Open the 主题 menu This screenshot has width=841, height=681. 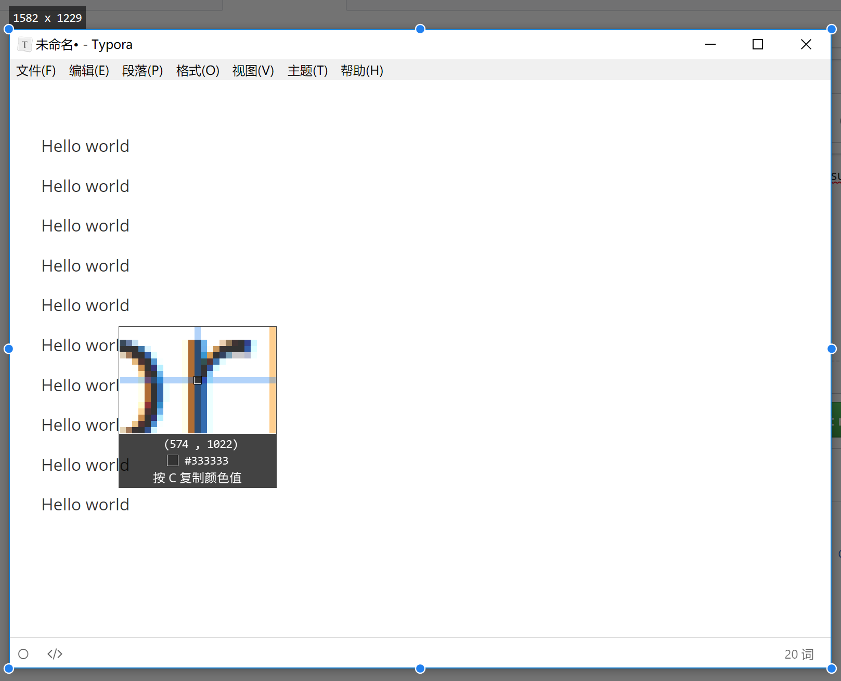307,71
